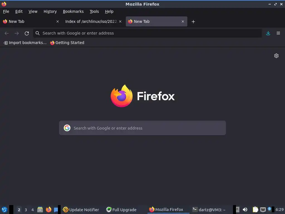Click the clock showing 6:29

pyautogui.click(x=279, y=210)
